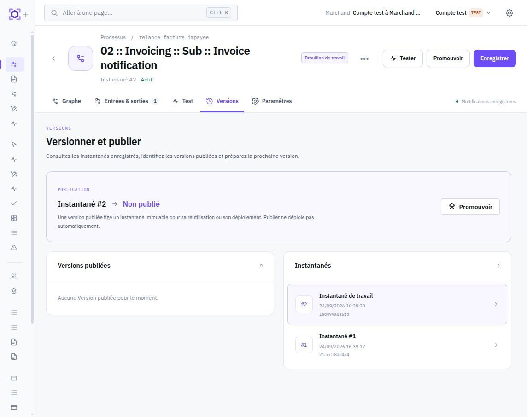Open the three-dots more options menu
The height and width of the screenshot is (417, 527).
364,59
